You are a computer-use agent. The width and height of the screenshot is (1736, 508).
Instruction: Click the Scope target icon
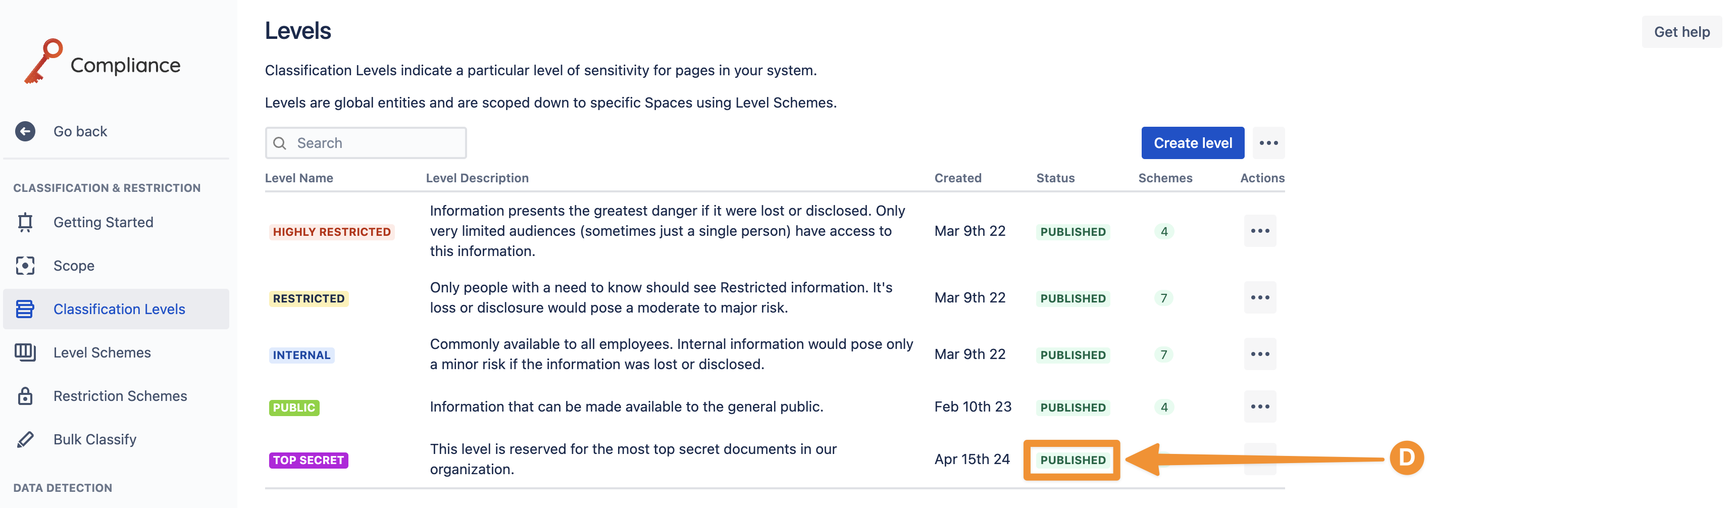pyautogui.click(x=26, y=266)
